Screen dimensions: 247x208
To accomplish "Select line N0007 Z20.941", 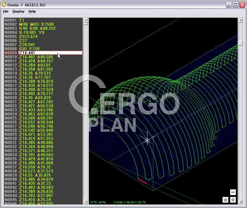I will 43,44.
